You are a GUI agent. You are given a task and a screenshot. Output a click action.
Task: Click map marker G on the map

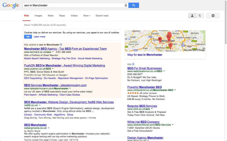168,37
